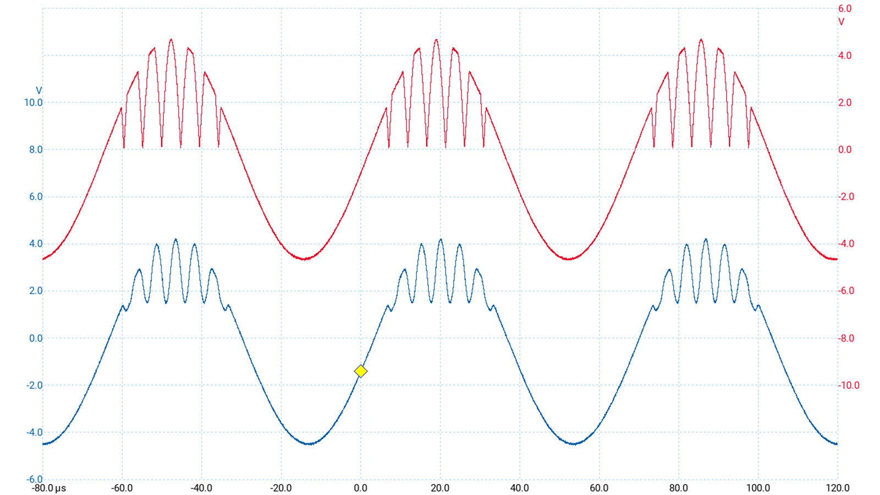The image size is (880, 495).
Task: Click the 0.0 label on blue voltage axis
Action: [x=36, y=338]
